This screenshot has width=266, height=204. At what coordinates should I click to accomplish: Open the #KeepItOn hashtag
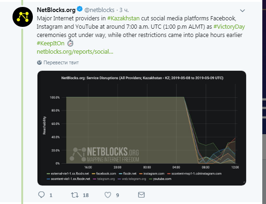(50, 43)
